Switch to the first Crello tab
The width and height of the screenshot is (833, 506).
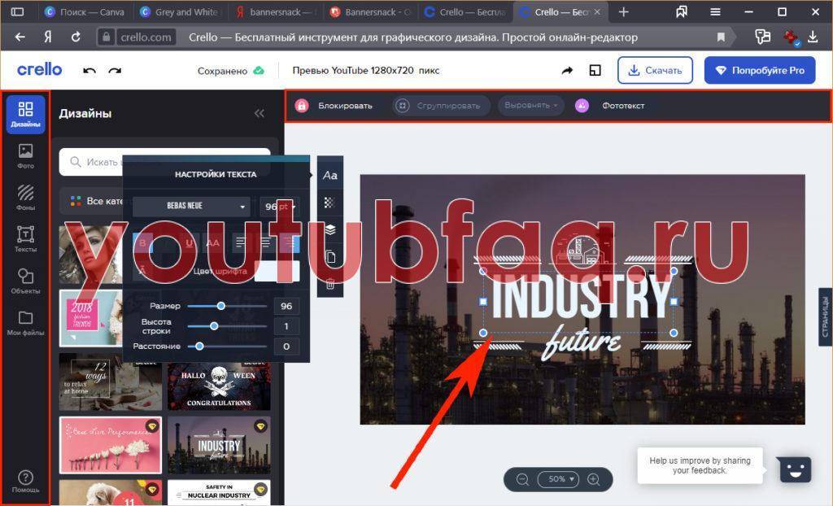pyautogui.click(x=464, y=11)
